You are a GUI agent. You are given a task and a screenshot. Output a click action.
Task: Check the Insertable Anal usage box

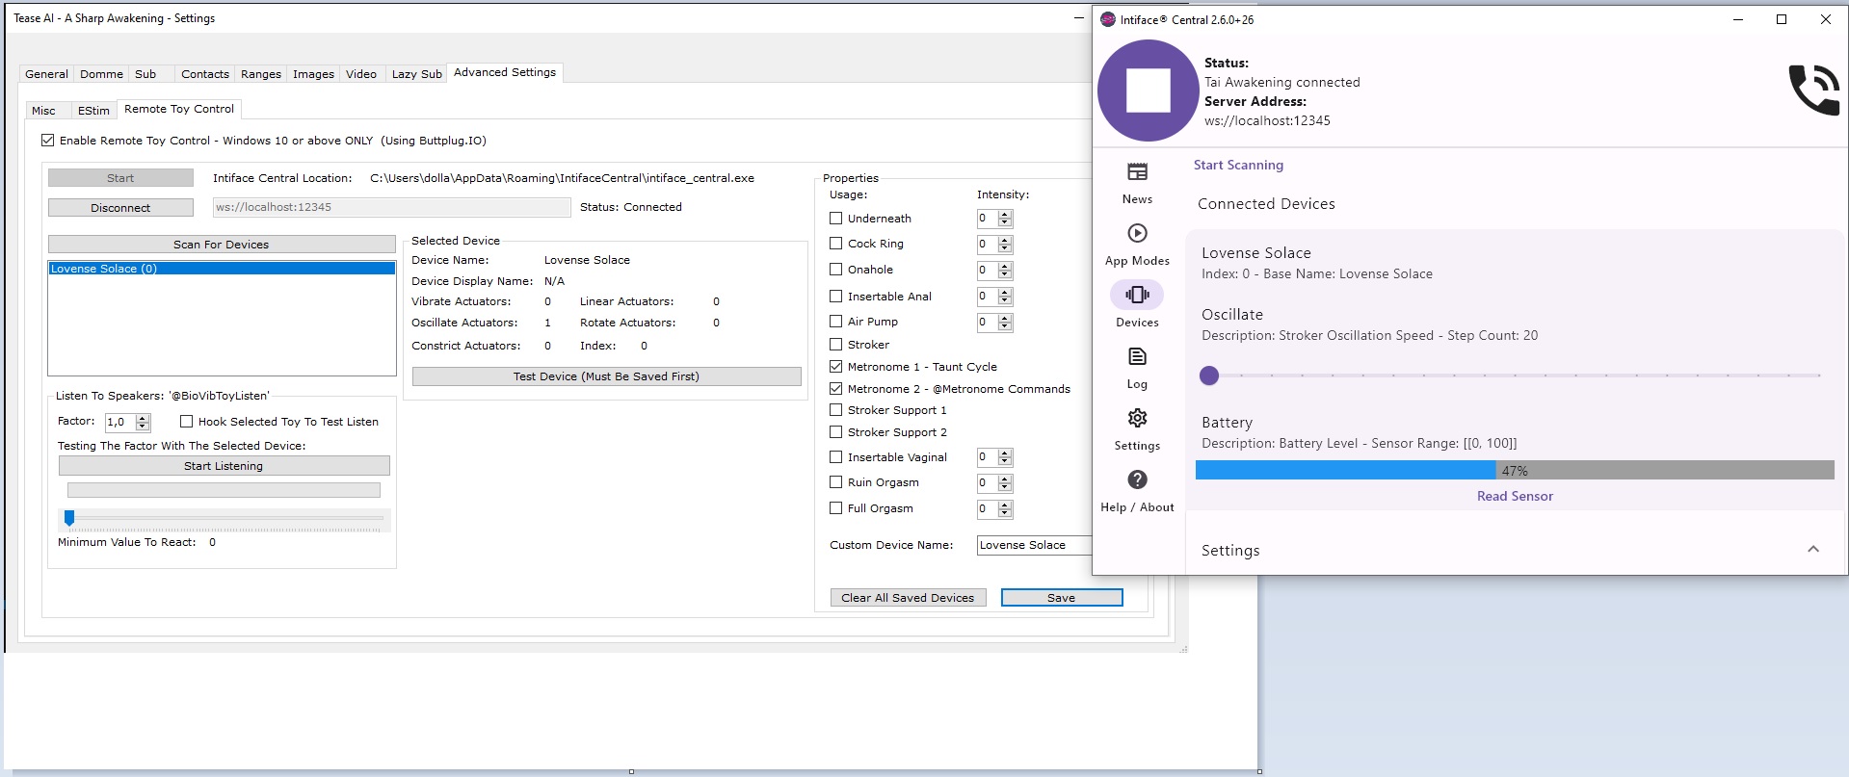[836, 297]
